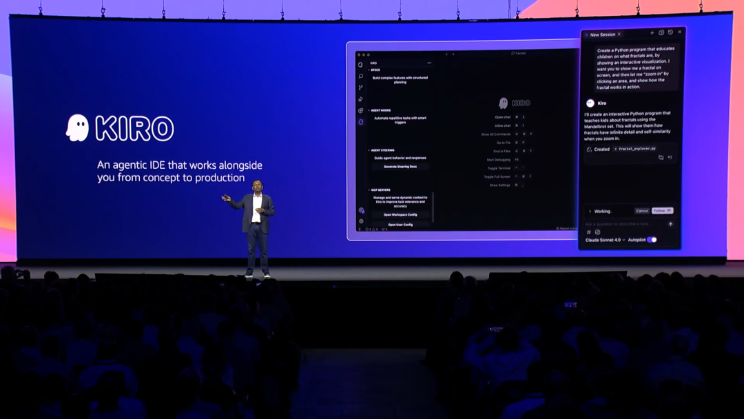Click the KIRO panel scrollbar
744x419 pixels.
433,207
